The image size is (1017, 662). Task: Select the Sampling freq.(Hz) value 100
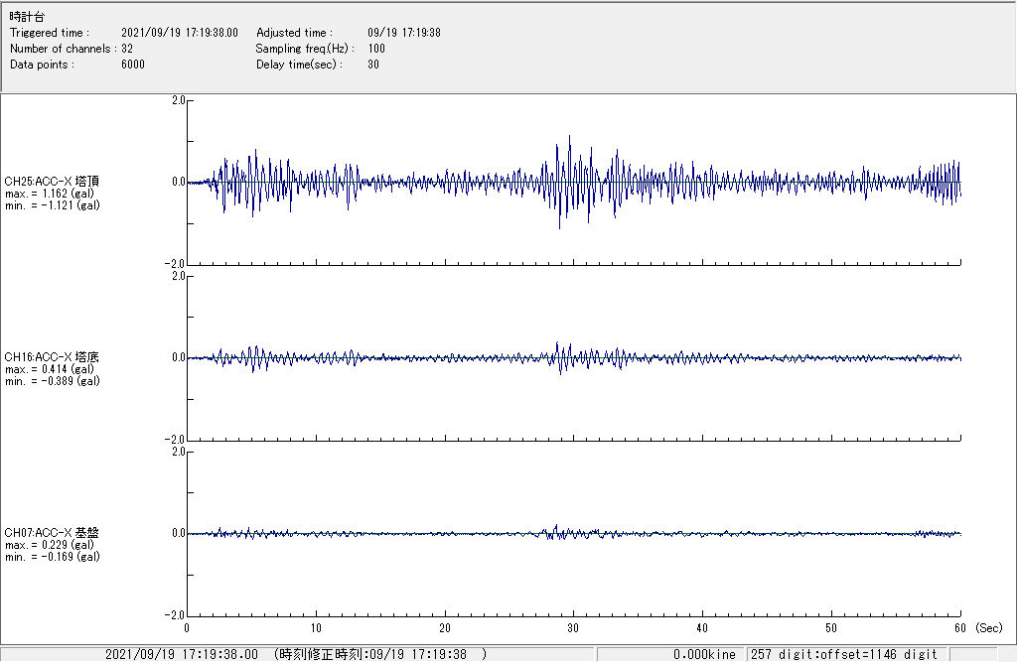tap(376, 49)
